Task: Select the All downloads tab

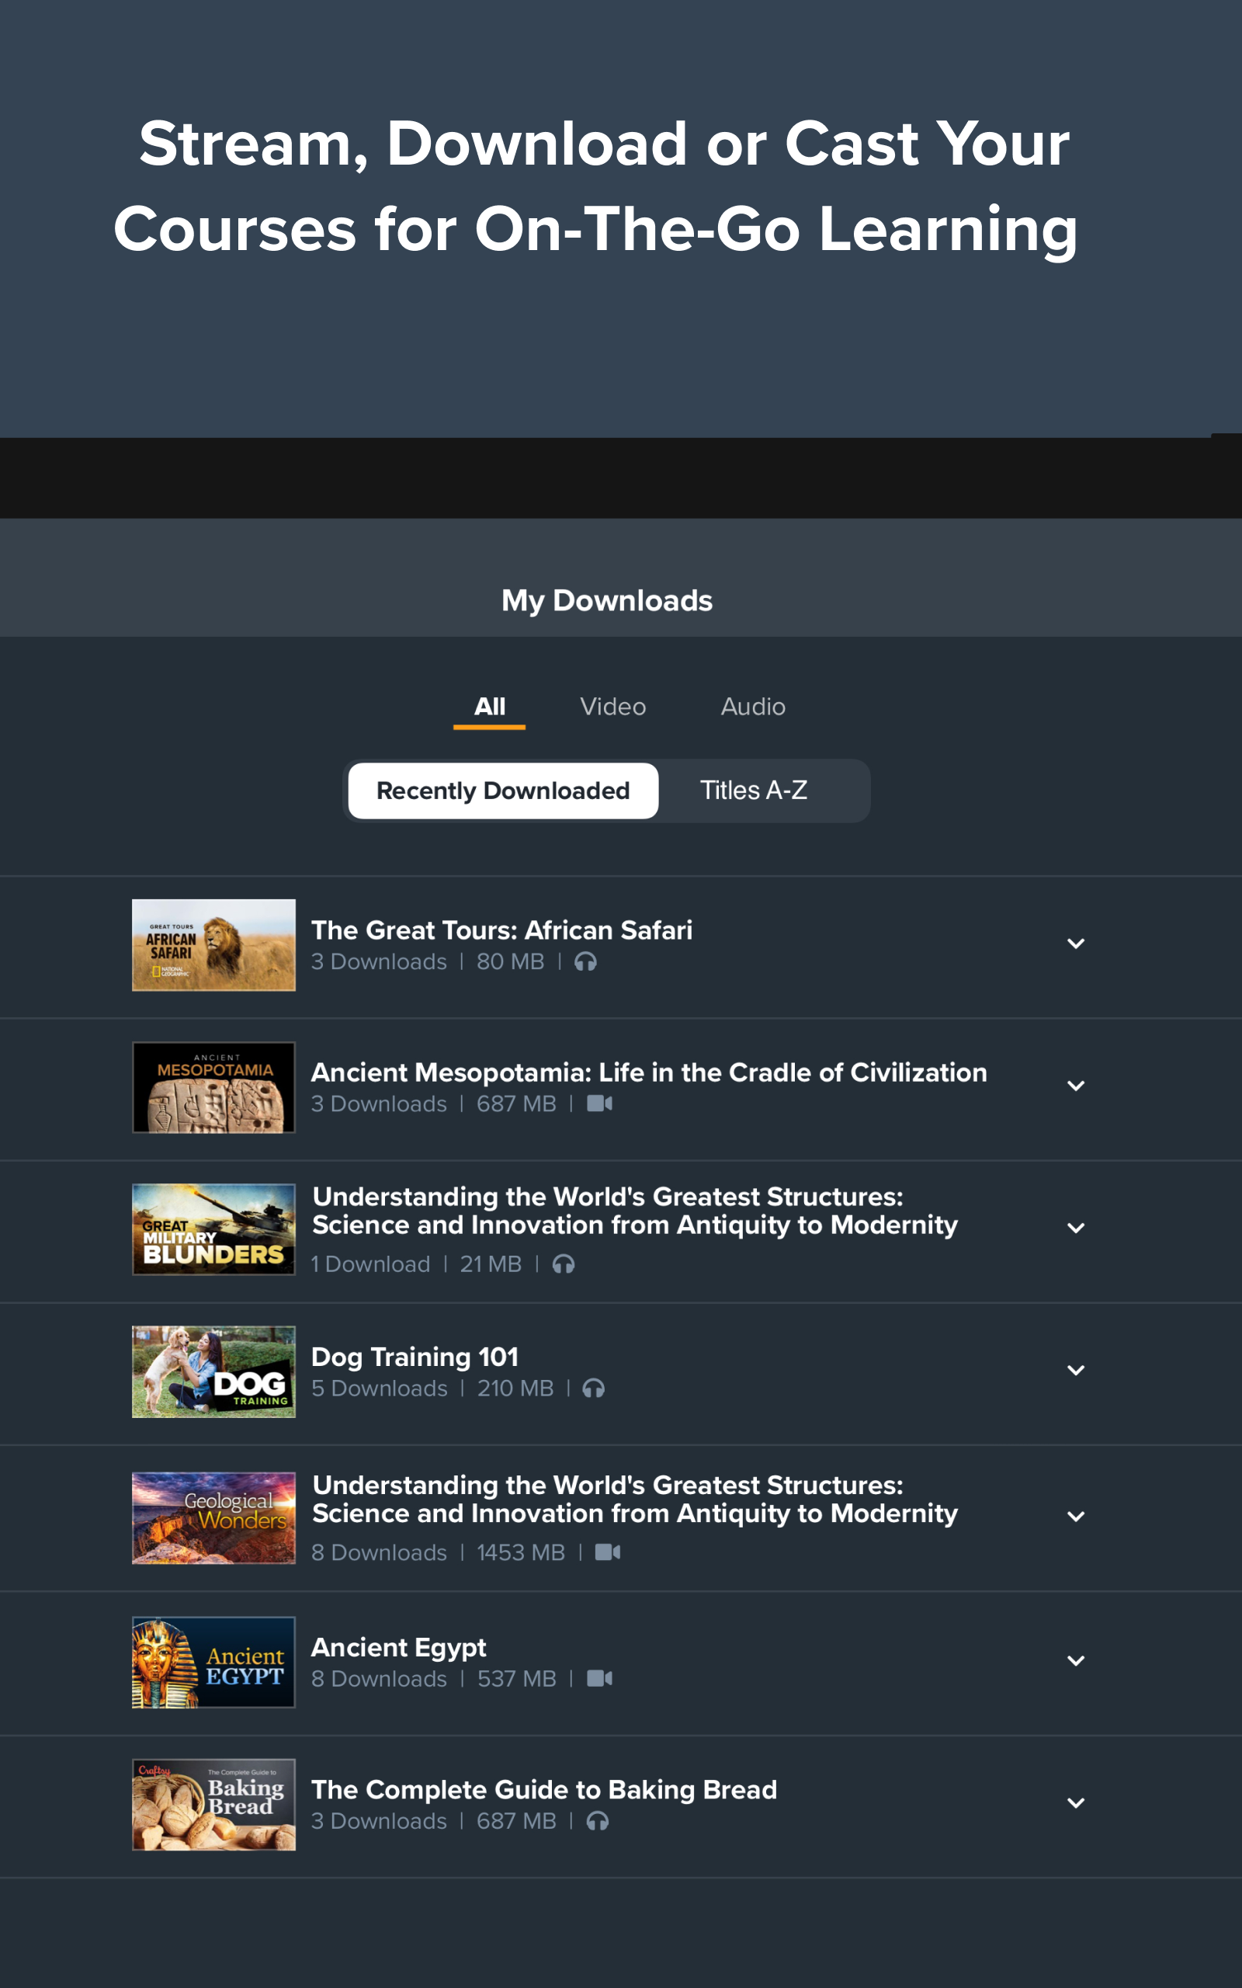Action: click(x=490, y=707)
